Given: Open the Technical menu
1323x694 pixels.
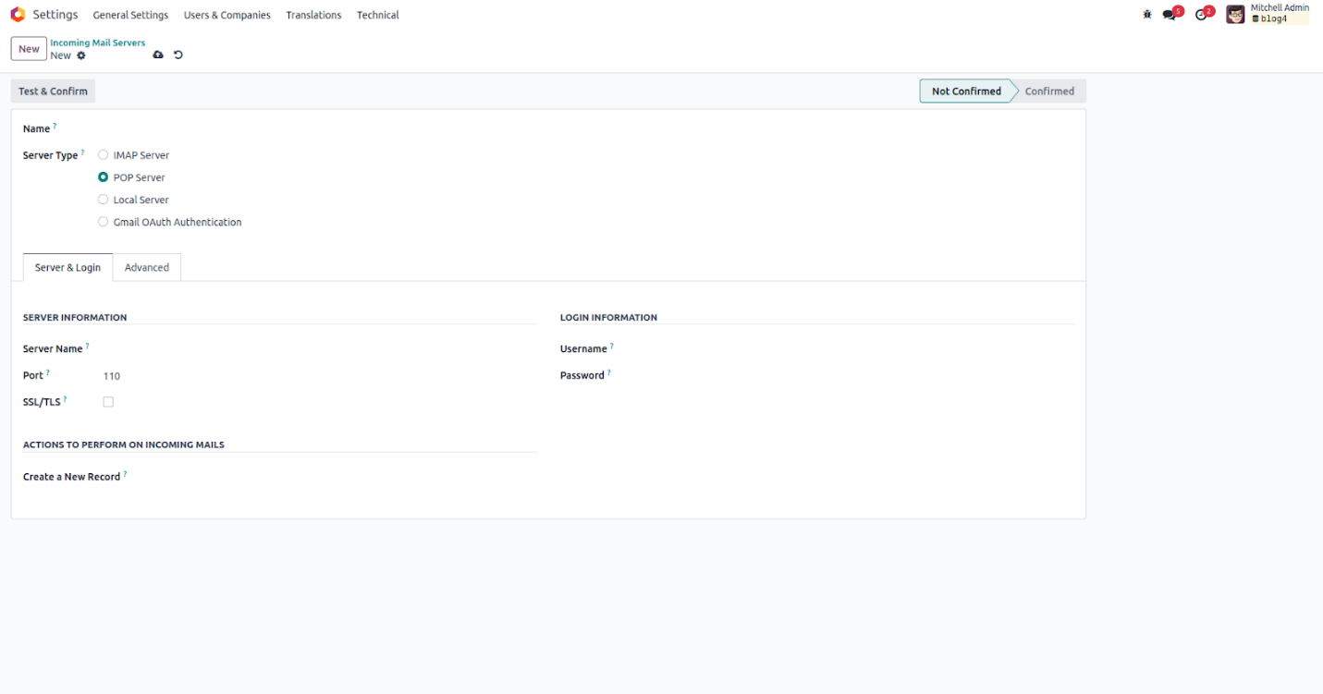Looking at the screenshot, I should point(378,15).
